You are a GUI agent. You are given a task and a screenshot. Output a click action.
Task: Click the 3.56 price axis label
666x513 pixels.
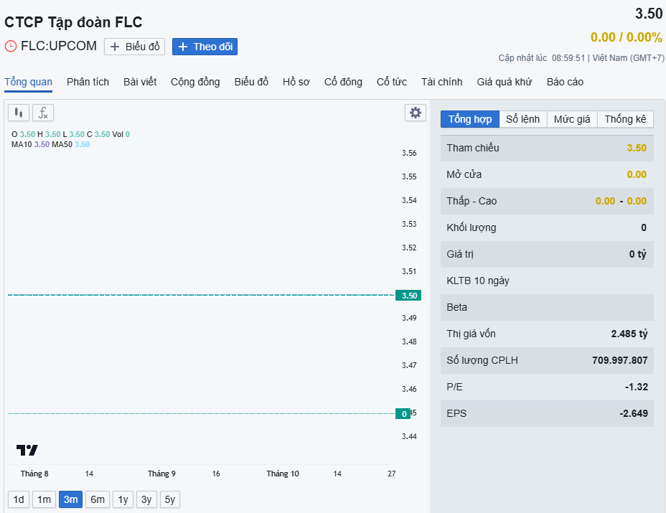tap(409, 153)
